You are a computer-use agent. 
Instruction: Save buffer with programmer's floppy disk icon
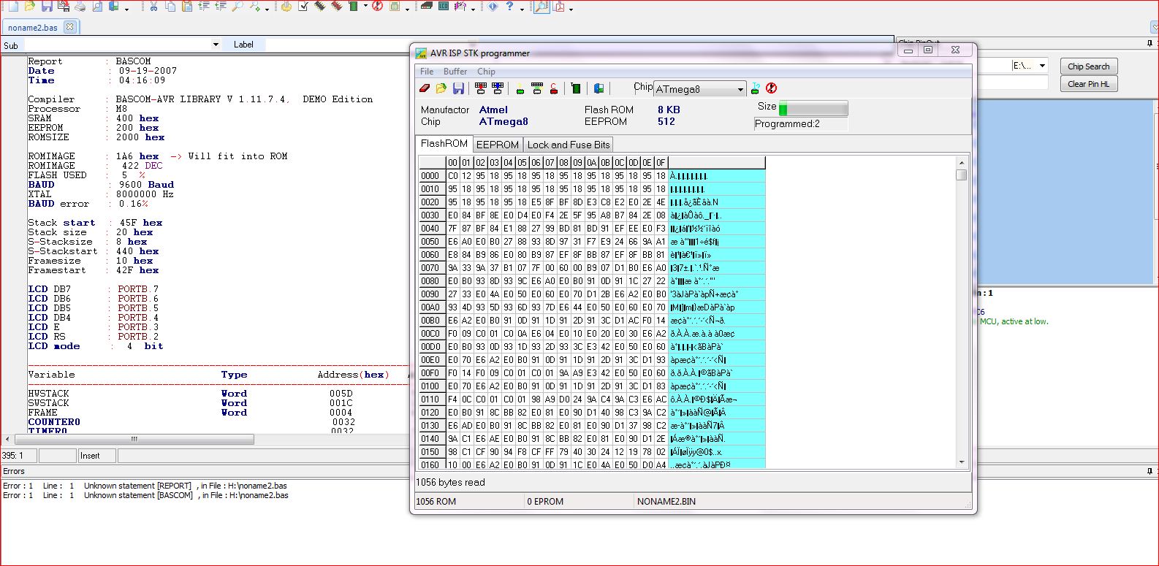coord(458,88)
